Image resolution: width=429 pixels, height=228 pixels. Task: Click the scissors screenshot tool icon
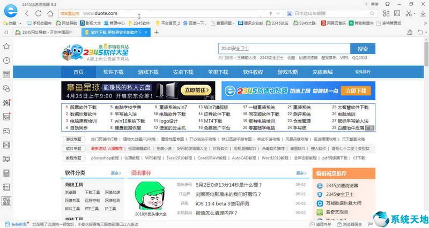(x=409, y=13)
